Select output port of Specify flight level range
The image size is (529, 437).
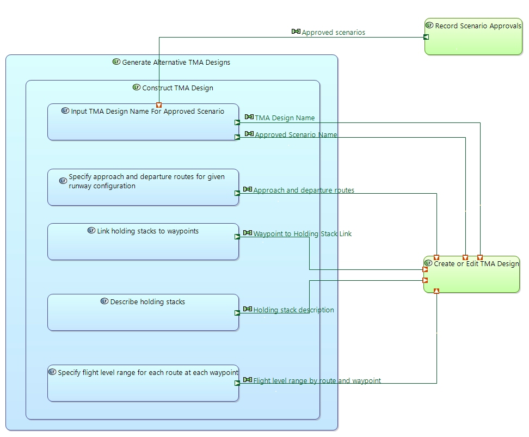point(237,383)
